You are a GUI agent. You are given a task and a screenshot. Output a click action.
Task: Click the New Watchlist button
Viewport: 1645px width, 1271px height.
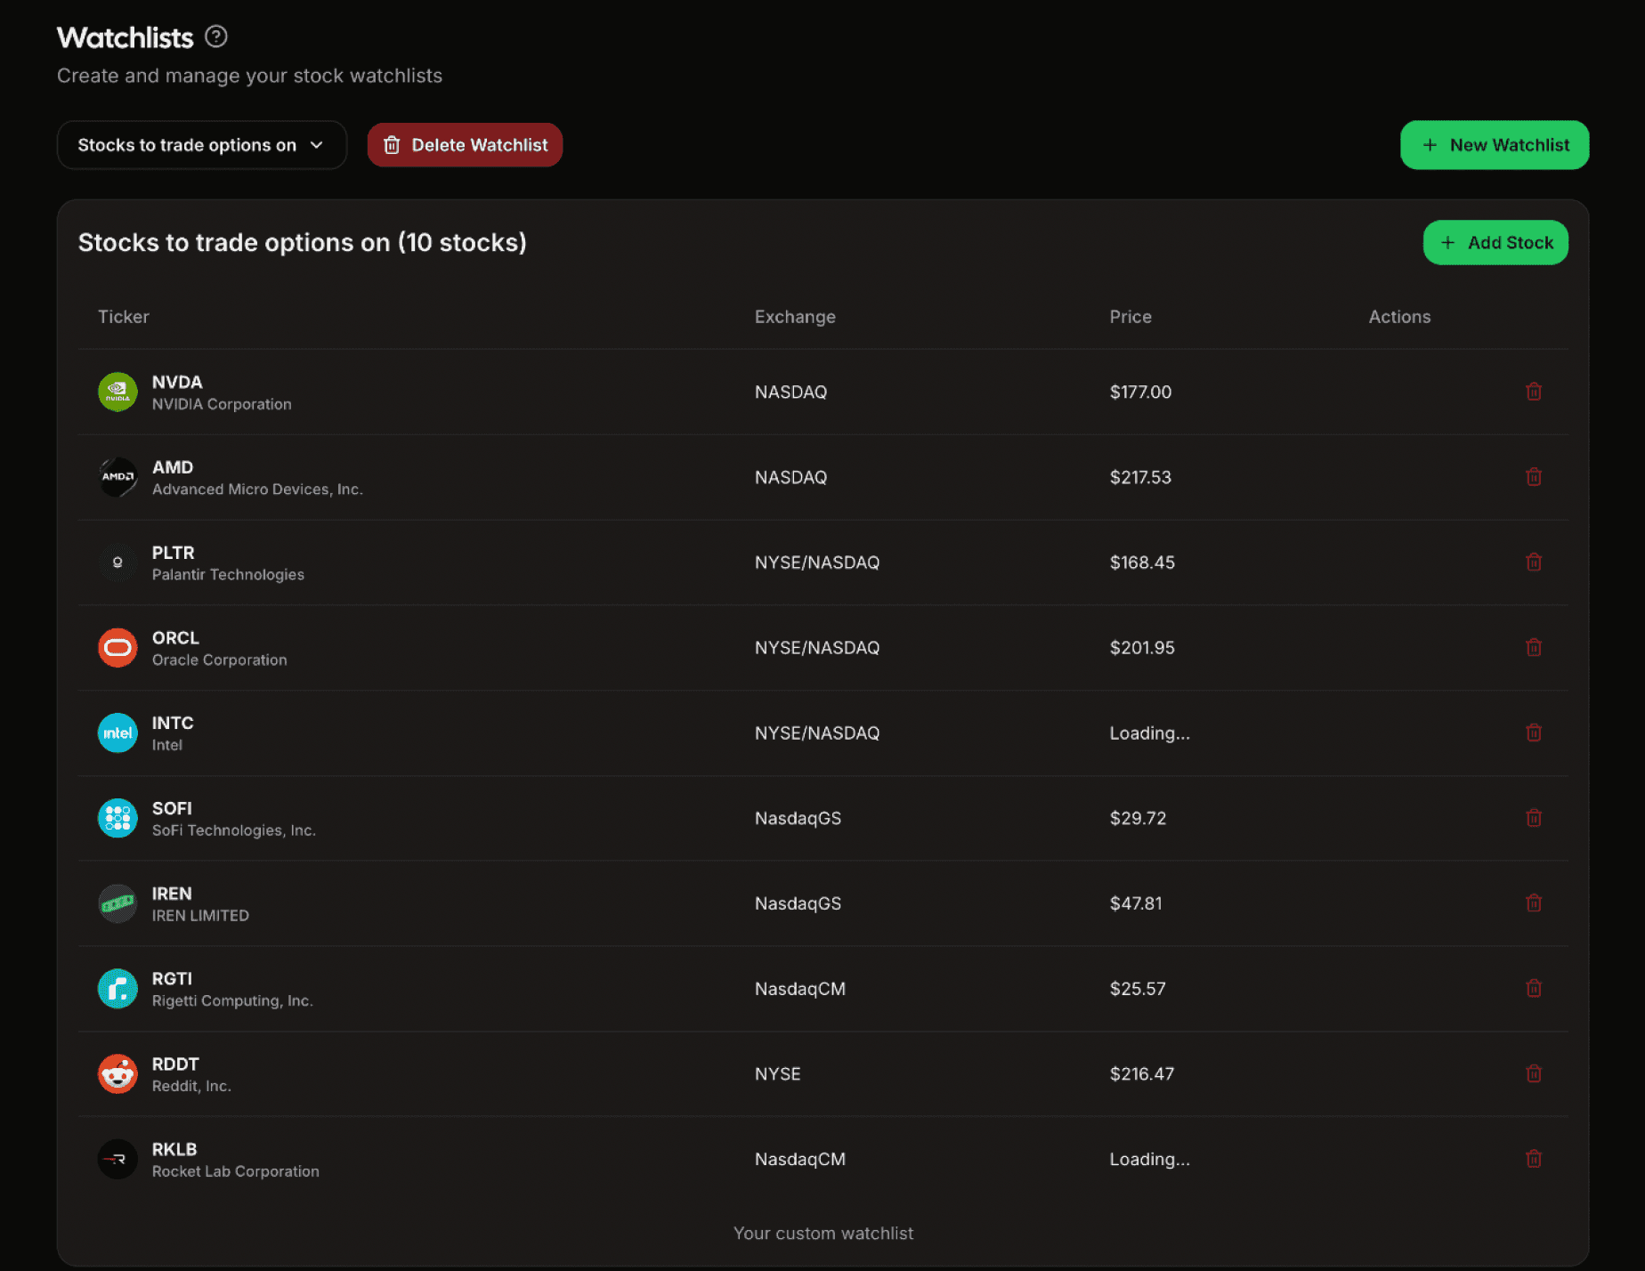click(x=1494, y=144)
